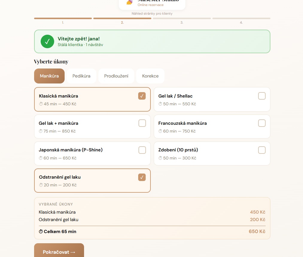Screen dimensions: 303x257
Task: Click the active Manikúra tab
Action: tap(49, 76)
